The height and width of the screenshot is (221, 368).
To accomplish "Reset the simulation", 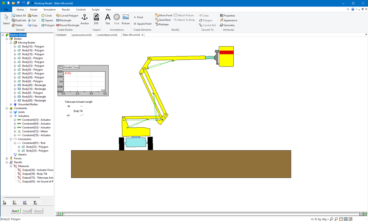I will 37,210.
